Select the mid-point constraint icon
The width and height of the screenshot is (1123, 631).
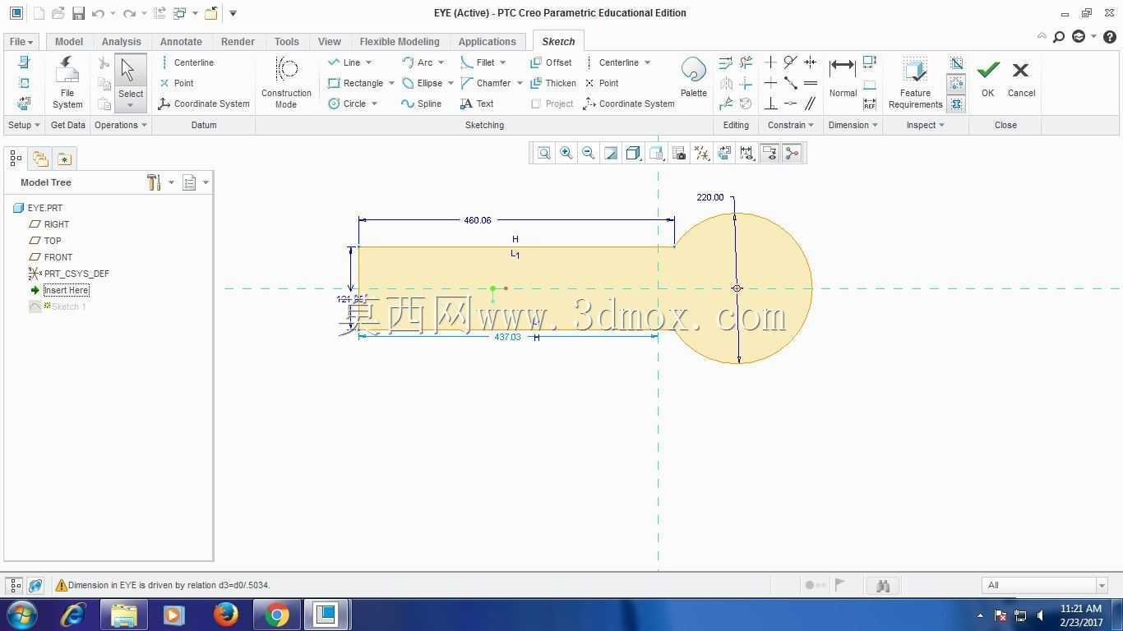790,83
